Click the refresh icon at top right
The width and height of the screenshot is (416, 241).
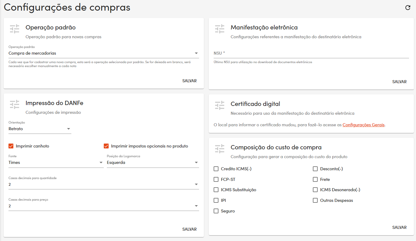coord(408,8)
